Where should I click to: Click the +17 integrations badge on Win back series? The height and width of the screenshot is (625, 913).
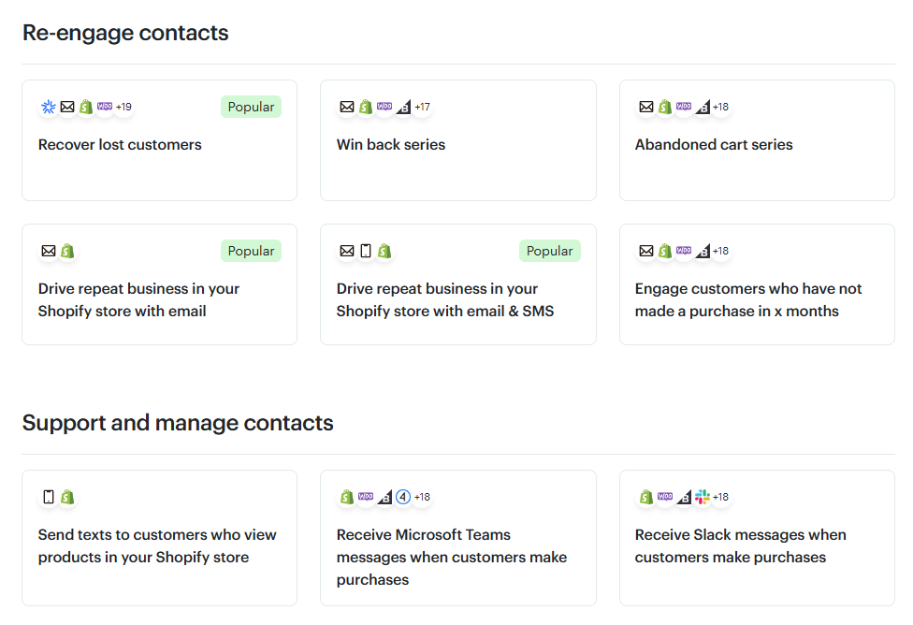click(x=423, y=107)
